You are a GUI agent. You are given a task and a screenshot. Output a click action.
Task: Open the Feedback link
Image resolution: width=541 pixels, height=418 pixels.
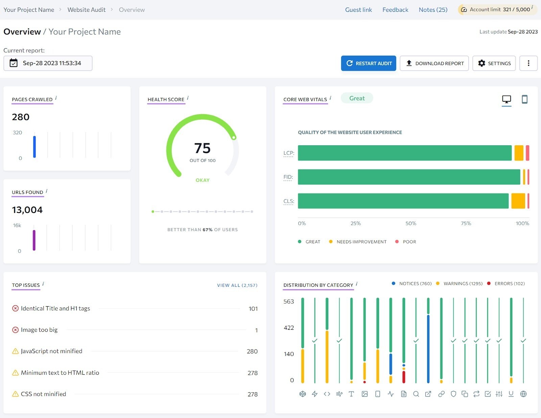[x=395, y=10]
